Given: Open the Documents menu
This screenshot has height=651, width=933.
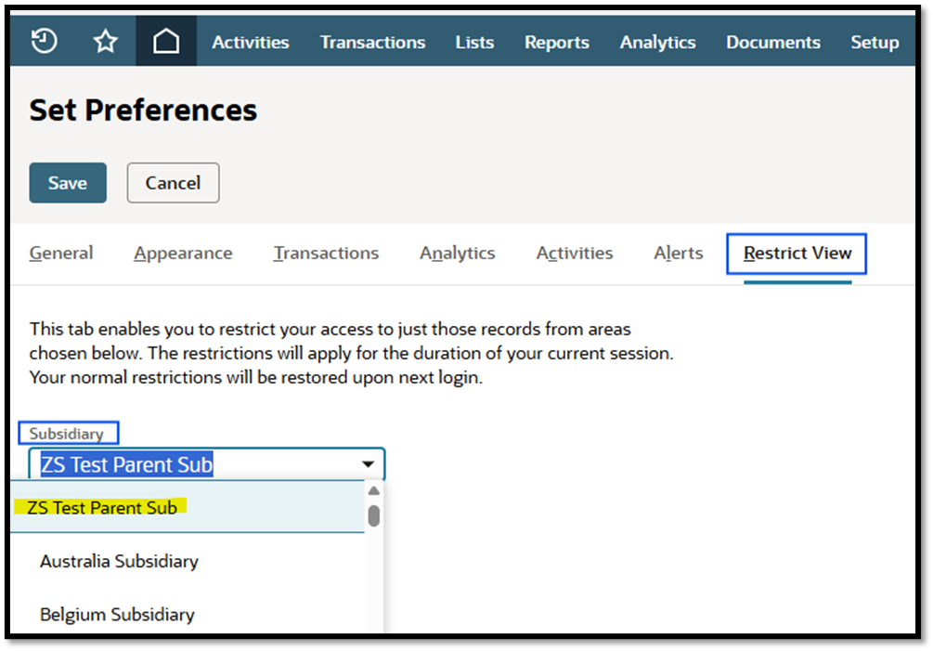Looking at the screenshot, I should [772, 43].
